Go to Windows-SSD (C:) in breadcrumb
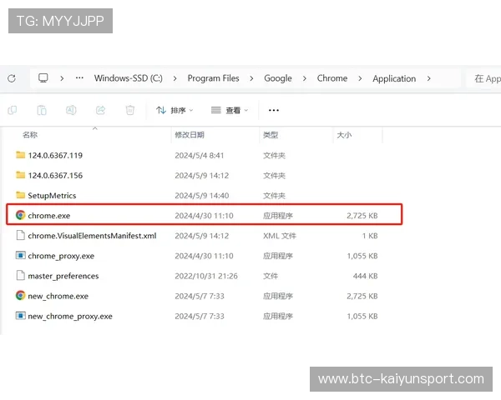501x400 pixels. click(x=128, y=78)
